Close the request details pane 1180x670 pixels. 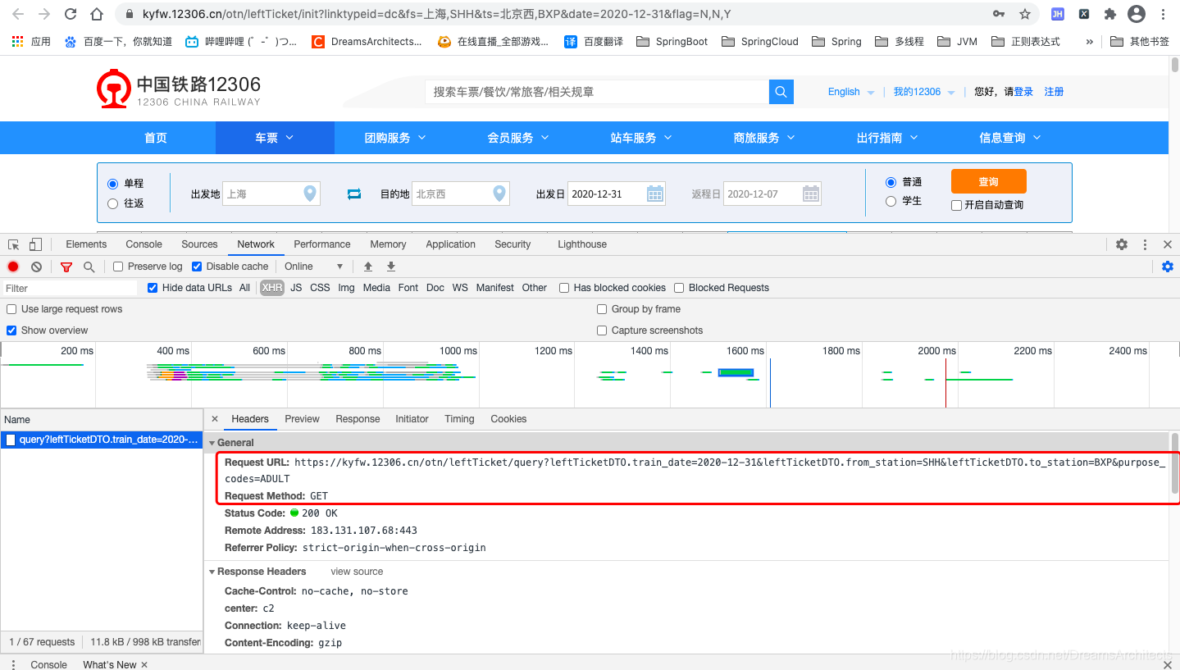(215, 419)
